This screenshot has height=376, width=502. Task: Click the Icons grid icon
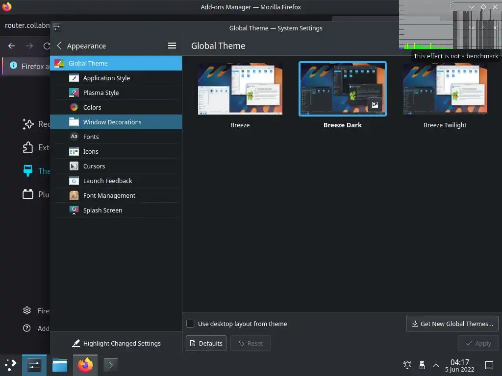[74, 152]
